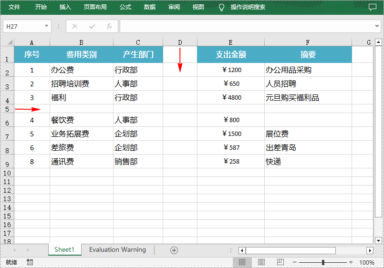This screenshot has height=268, width=384.
Task: Cancel entry with the X icon
Action: pyautogui.click(x=75, y=26)
